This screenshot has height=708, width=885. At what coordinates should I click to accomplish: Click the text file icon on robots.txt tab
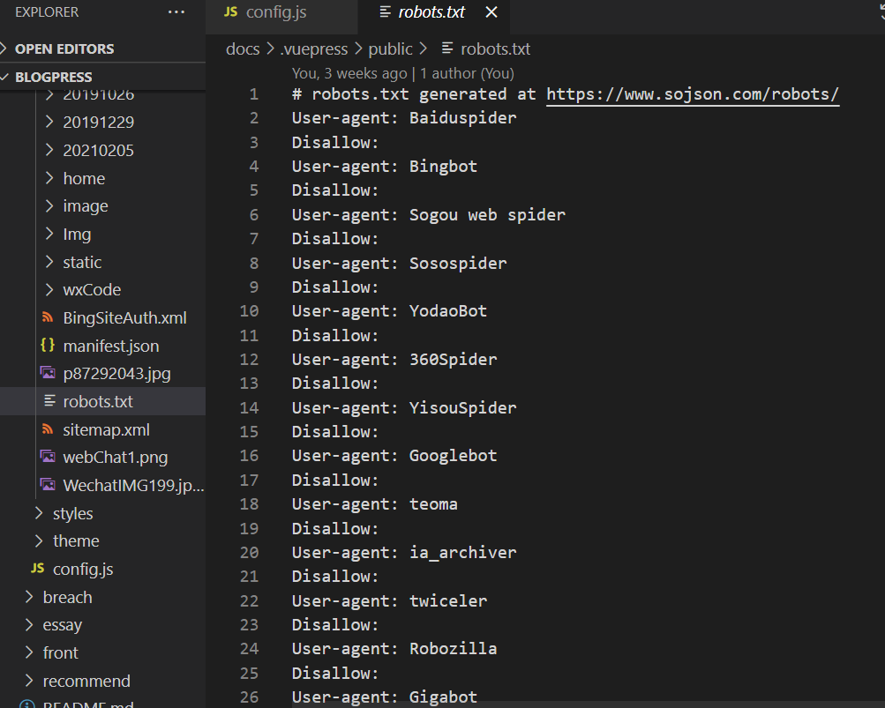tap(385, 11)
